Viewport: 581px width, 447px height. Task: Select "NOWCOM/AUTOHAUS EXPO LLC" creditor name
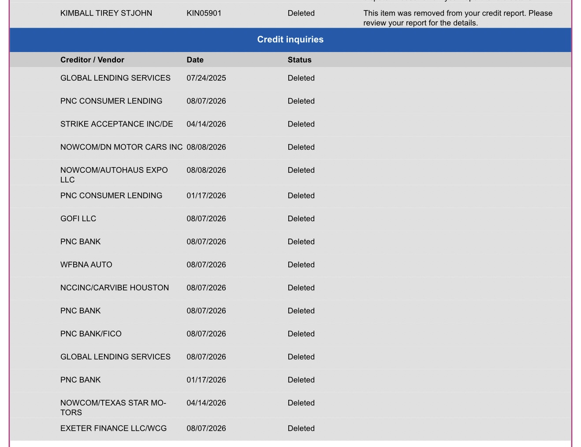coord(114,175)
